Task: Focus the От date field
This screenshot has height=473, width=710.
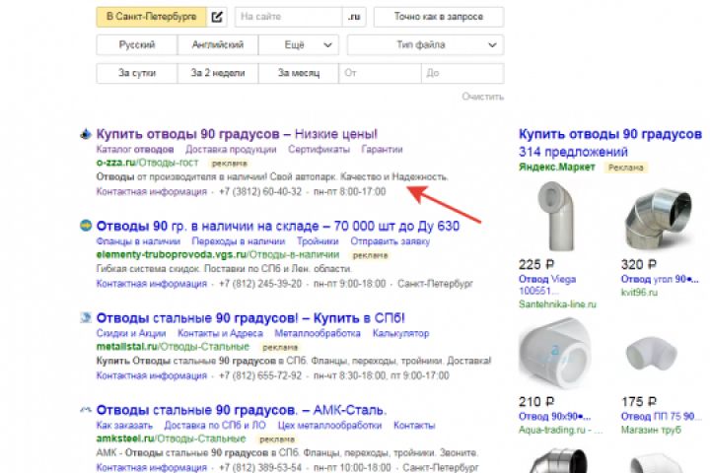Action: 380,73
